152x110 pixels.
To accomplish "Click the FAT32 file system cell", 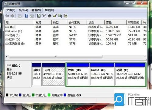I will point(73,35).
